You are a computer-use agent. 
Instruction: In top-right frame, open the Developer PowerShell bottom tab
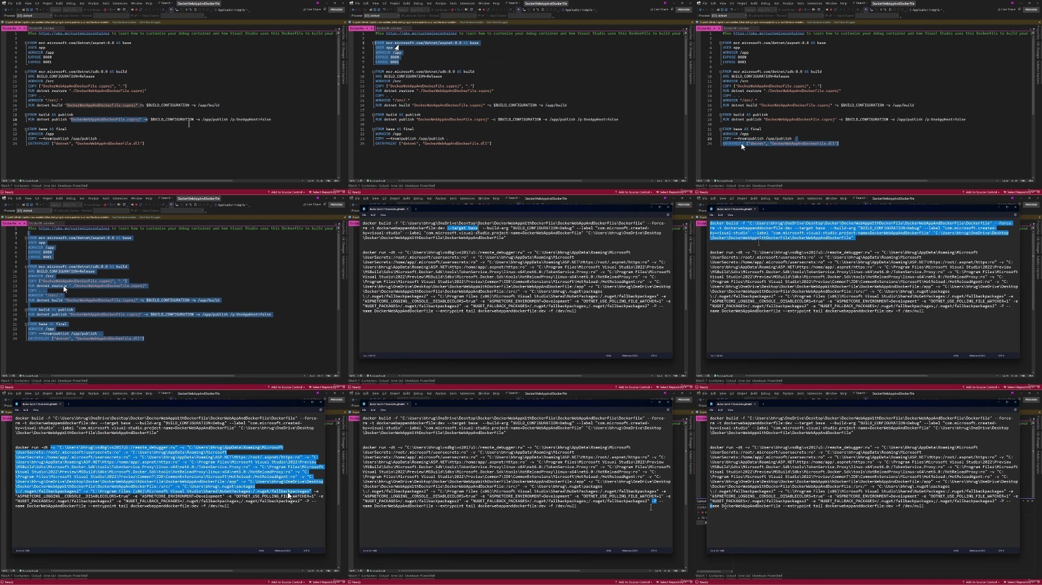tap(767, 186)
